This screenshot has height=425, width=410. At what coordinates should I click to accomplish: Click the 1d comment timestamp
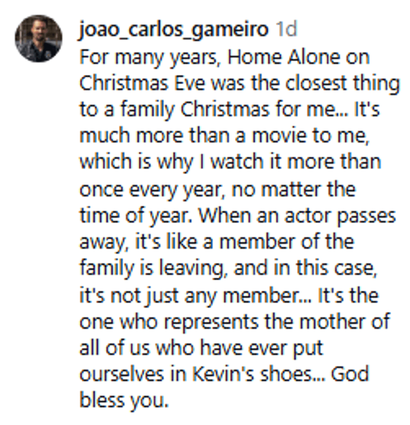[286, 30]
